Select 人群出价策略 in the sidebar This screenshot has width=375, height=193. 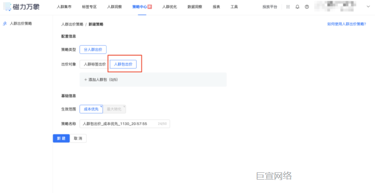(x=21, y=24)
